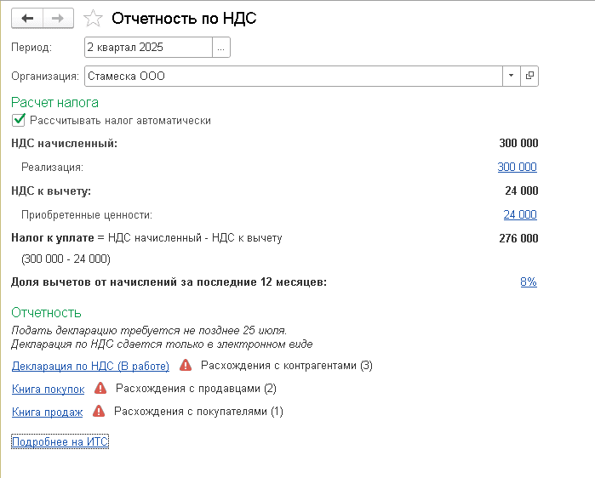Add the page to favorites with the star
The height and width of the screenshot is (478, 595).
(x=94, y=18)
